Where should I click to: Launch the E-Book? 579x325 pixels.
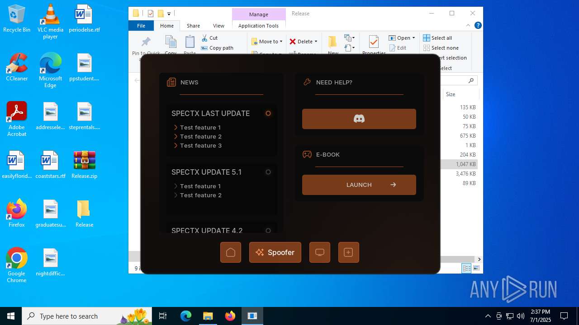pyautogui.click(x=359, y=185)
